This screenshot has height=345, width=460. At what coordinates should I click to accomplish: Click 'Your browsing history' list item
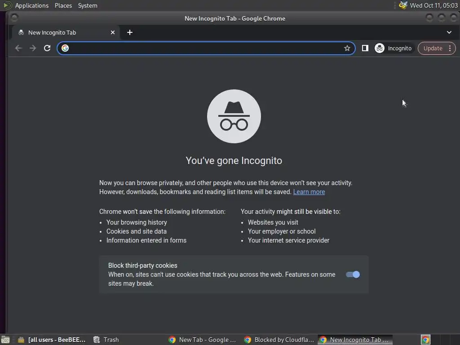point(137,222)
